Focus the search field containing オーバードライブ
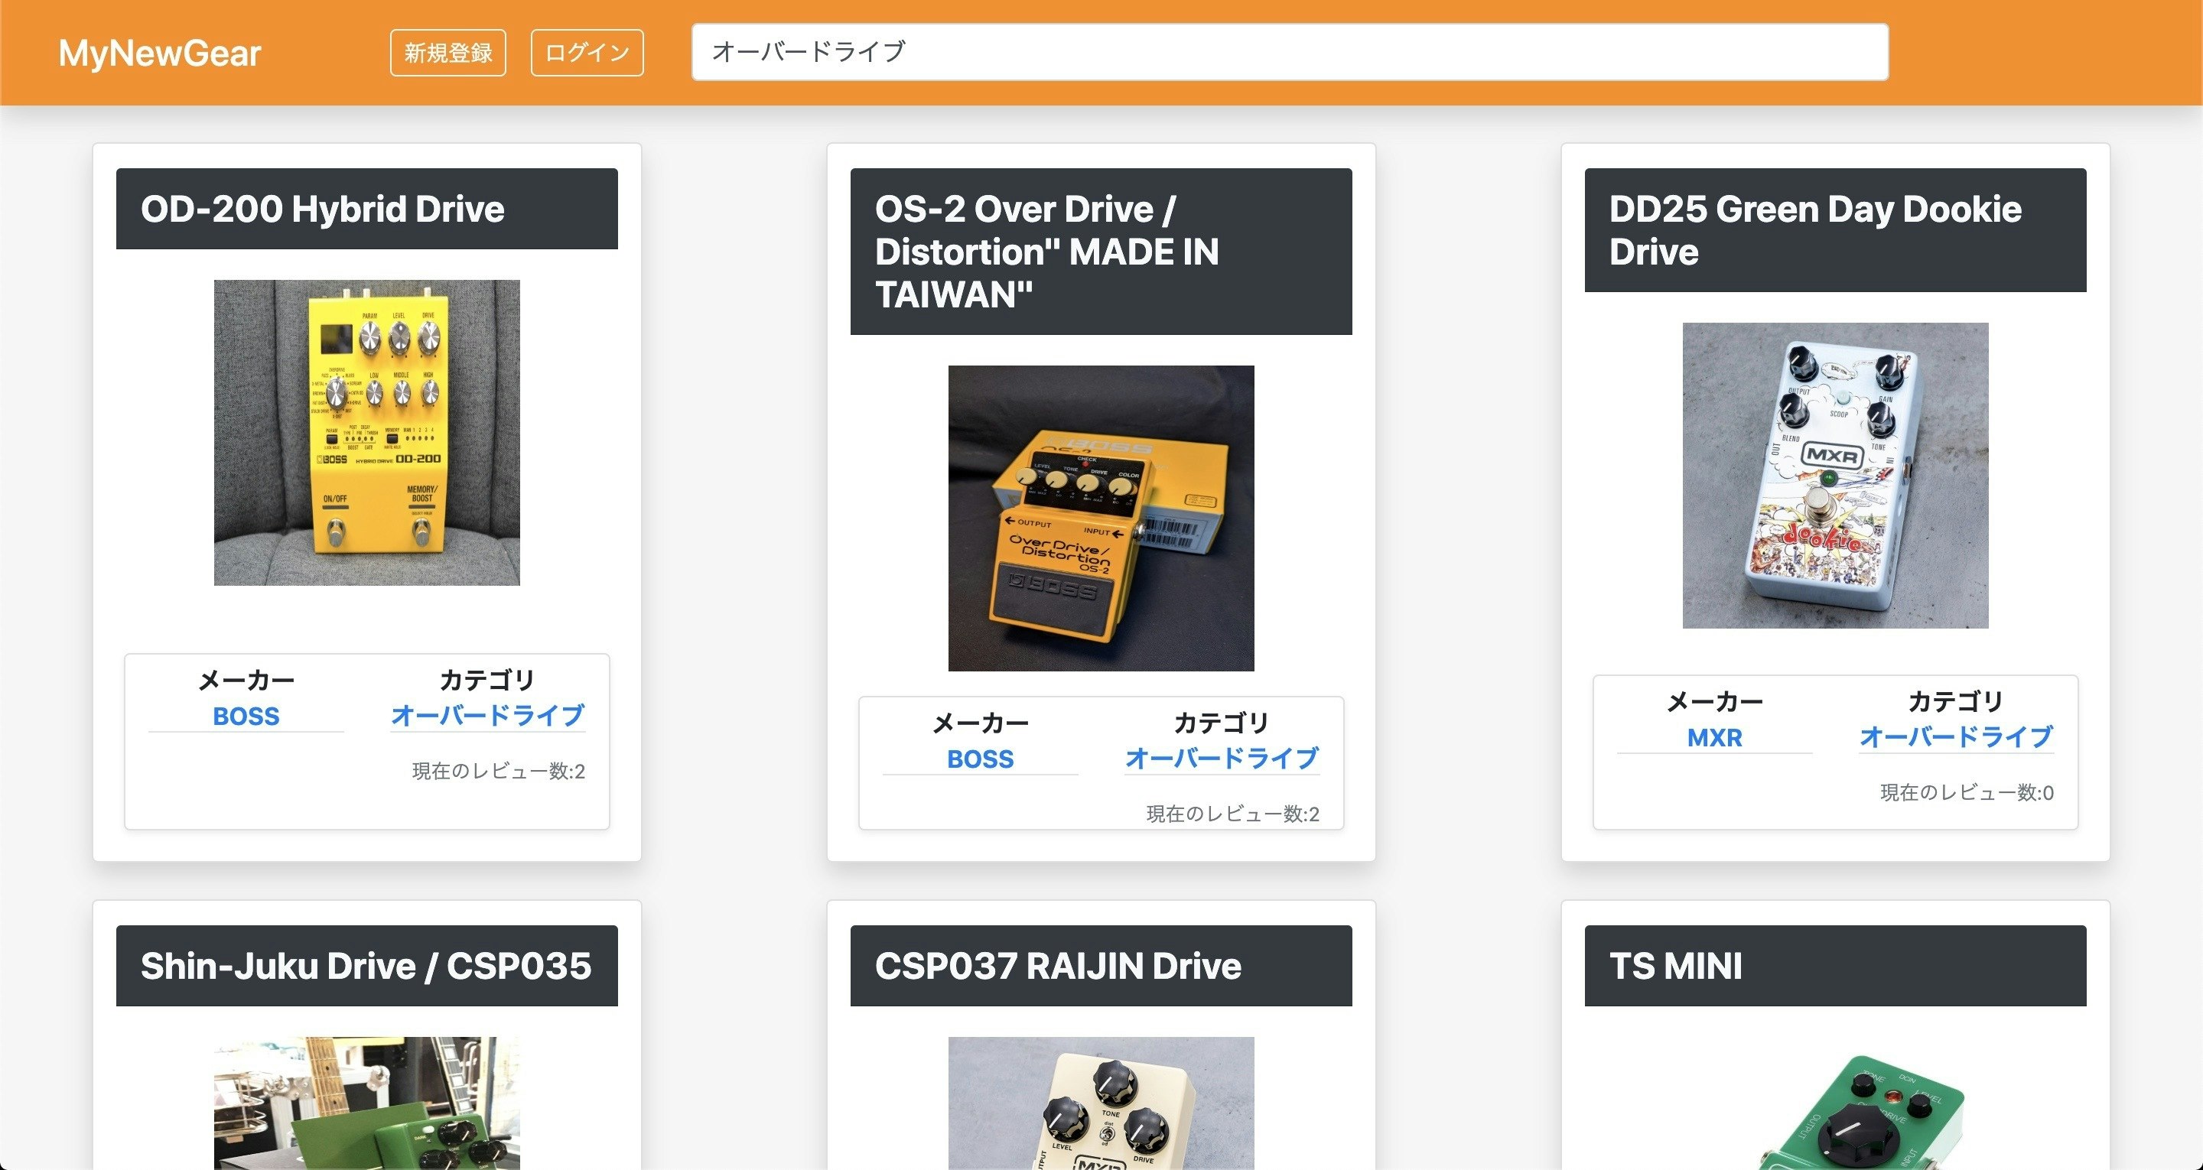The width and height of the screenshot is (2203, 1170). [x=1290, y=52]
